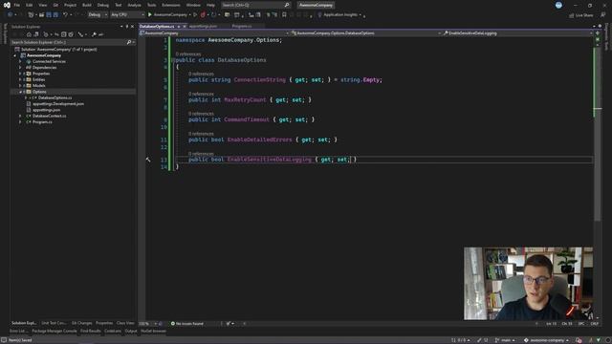The width and height of the screenshot is (612, 344).
Task: Click the feedback icon next to Live Share
Action: (603, 15)
